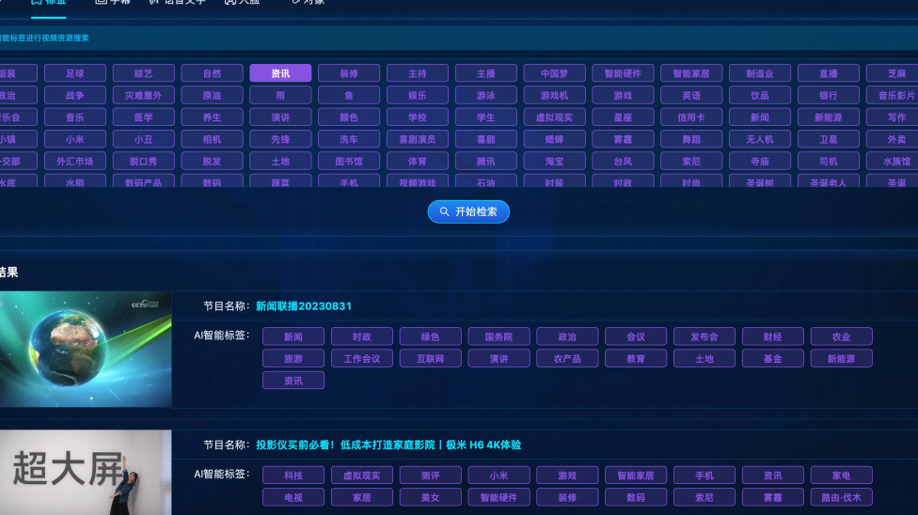Deselect the highlighted 资讯 tag in the filter grid
This screenshot has height=515, width=918.
[x=280, y=73]
